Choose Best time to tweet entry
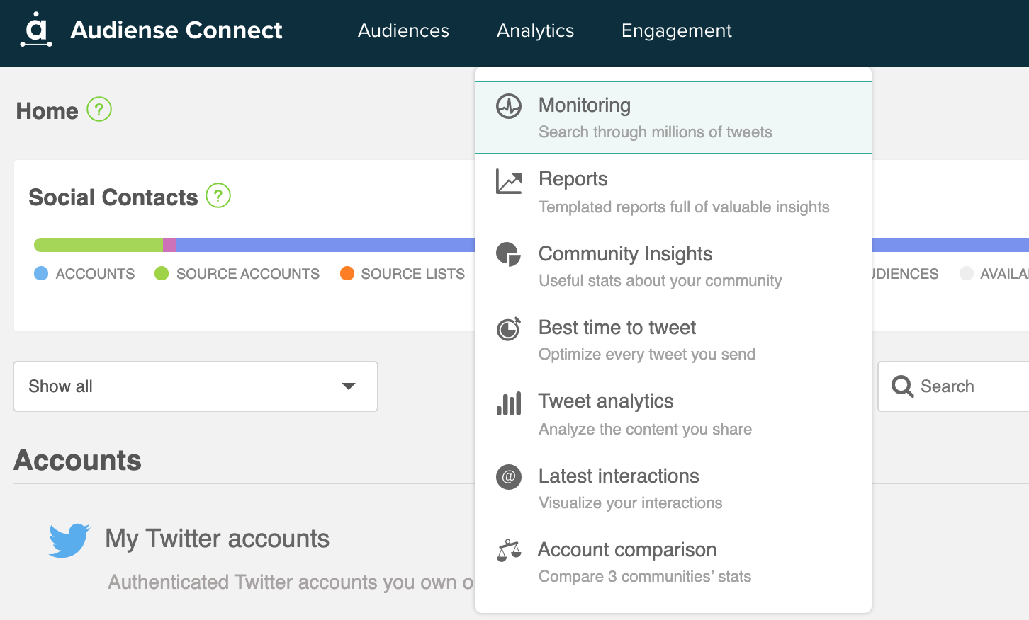This screenshot has height=620, width=1029. point(673,340)
